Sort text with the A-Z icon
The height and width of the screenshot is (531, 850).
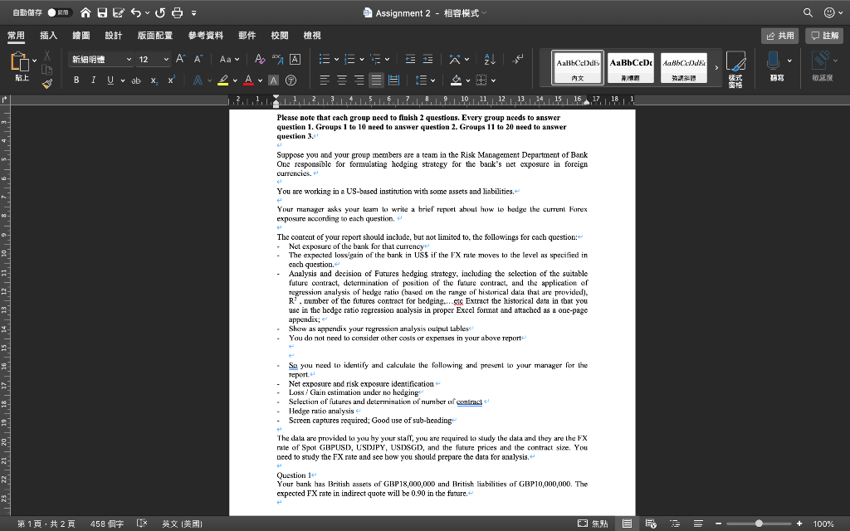tap(490, 59)
